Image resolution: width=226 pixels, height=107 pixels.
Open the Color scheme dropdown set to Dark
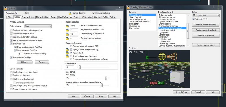click(x=38, y=26)
